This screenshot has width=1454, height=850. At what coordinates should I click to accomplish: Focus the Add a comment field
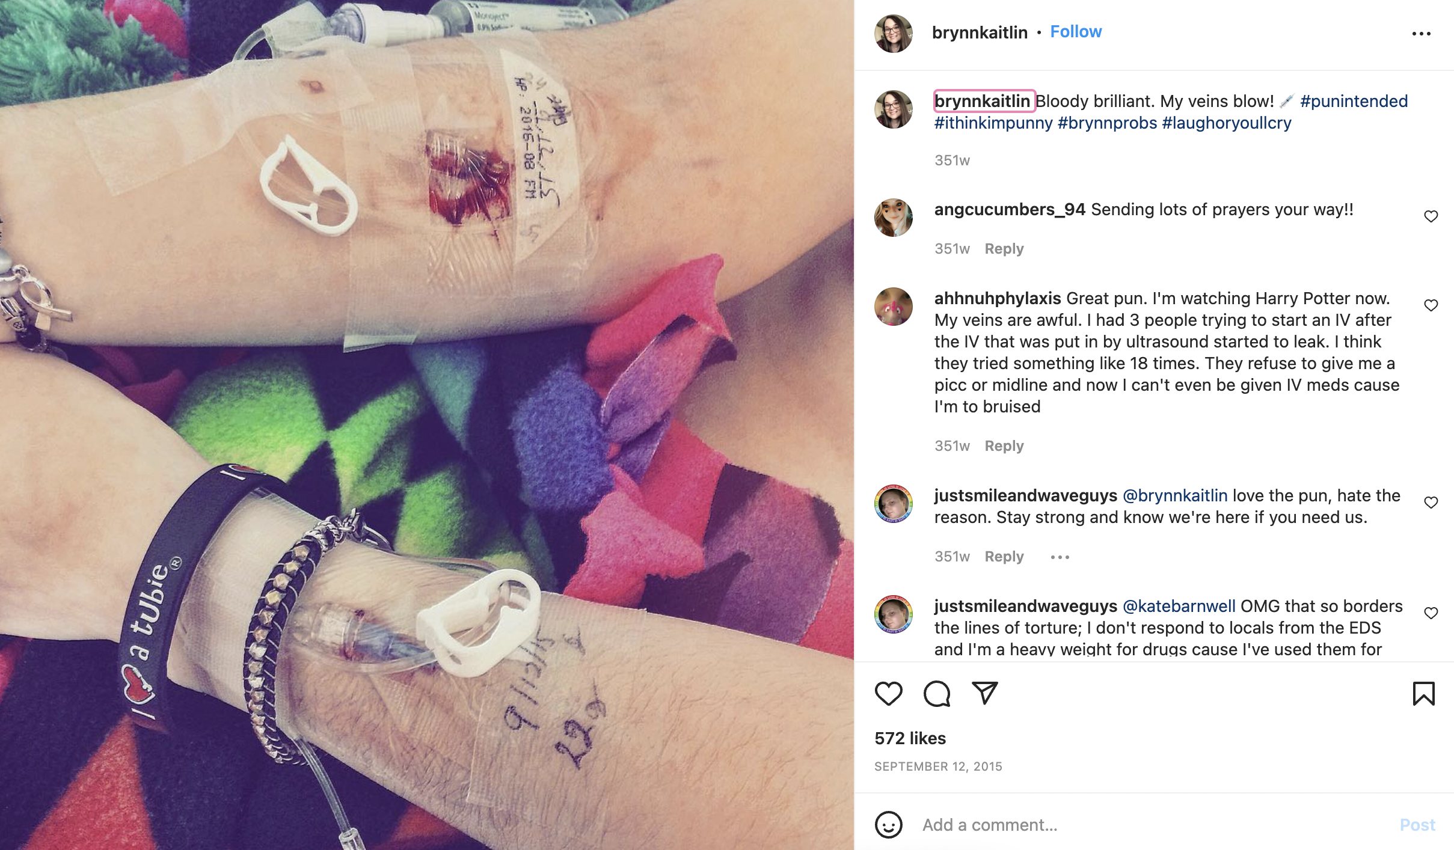click(1155, 825)
